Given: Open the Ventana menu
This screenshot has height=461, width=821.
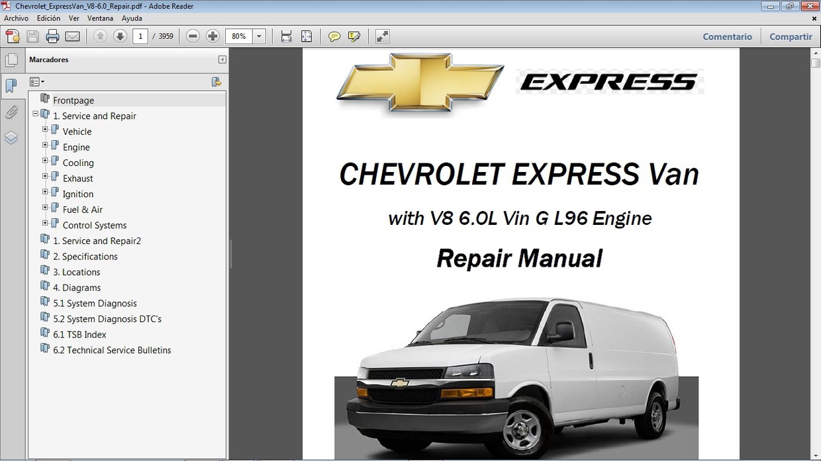Looking at the screenshot, I should pos(100,18).
